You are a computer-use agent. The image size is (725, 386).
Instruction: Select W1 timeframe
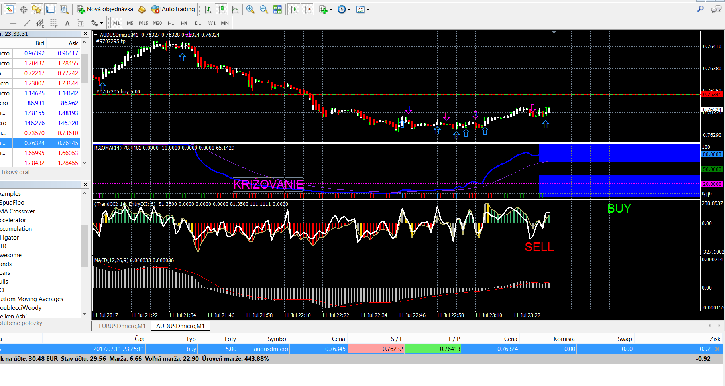pos(212,23)
